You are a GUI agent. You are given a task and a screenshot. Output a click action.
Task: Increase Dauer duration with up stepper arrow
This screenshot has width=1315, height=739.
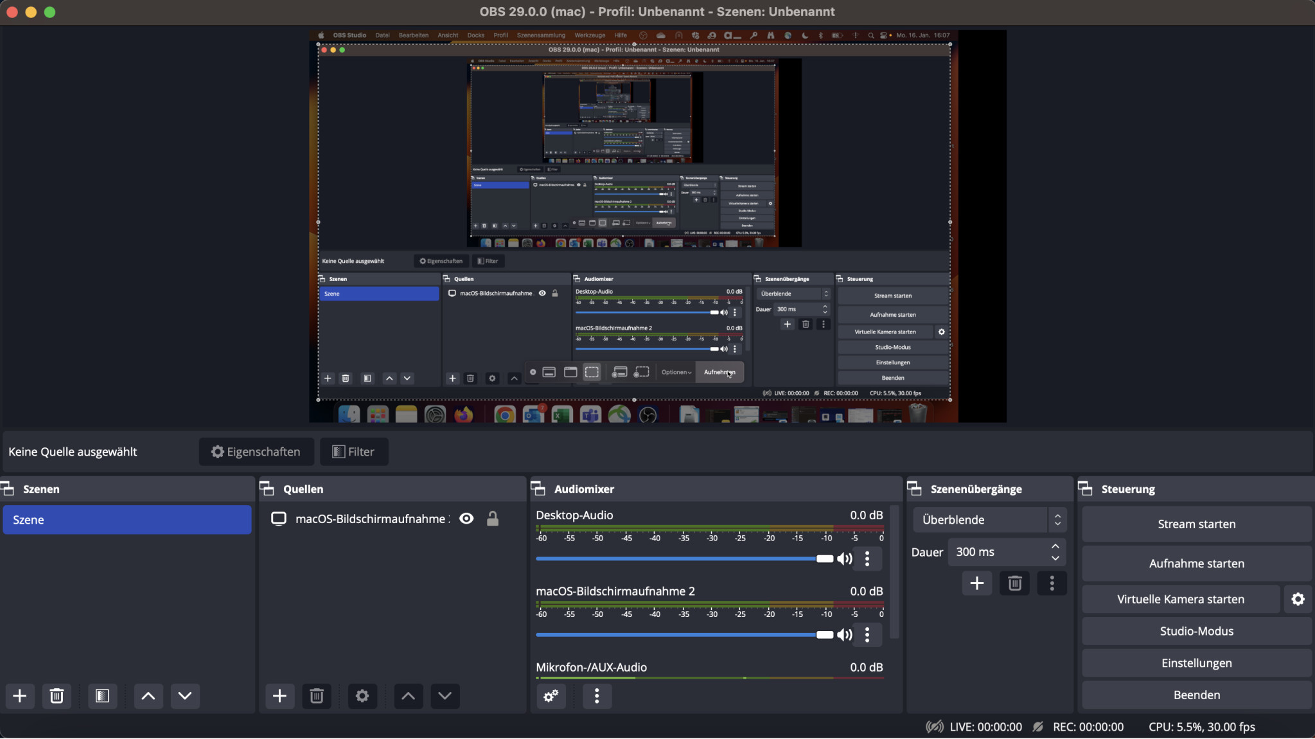(1055, 546)
